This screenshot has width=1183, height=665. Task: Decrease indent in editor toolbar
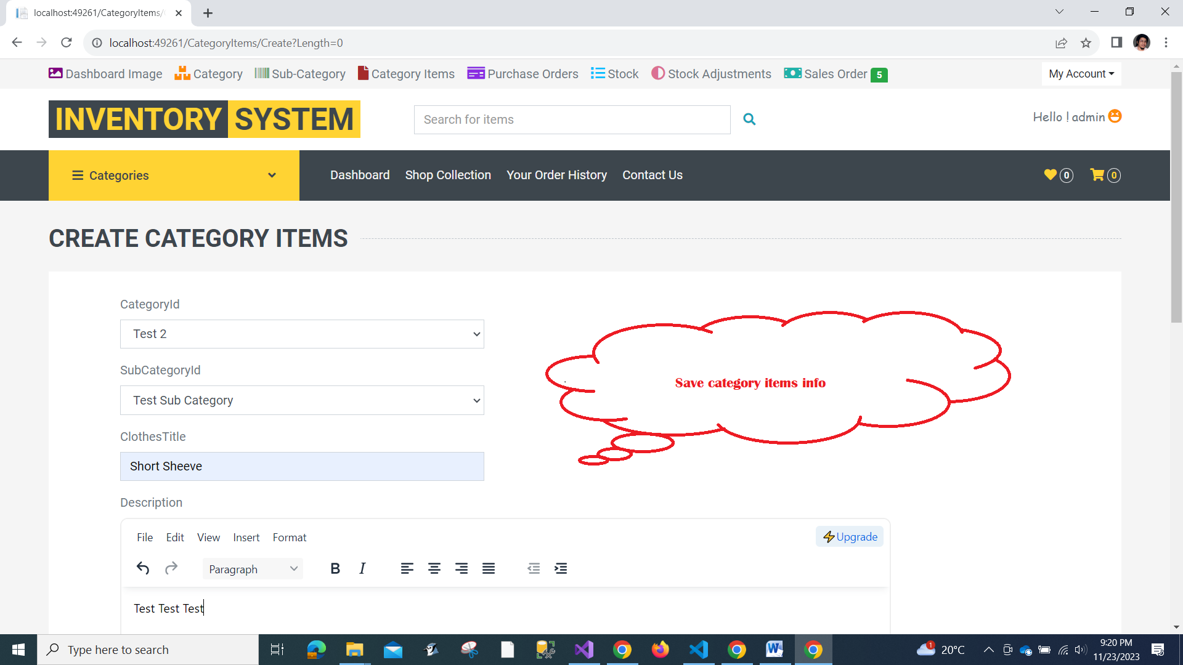point(534,568)
